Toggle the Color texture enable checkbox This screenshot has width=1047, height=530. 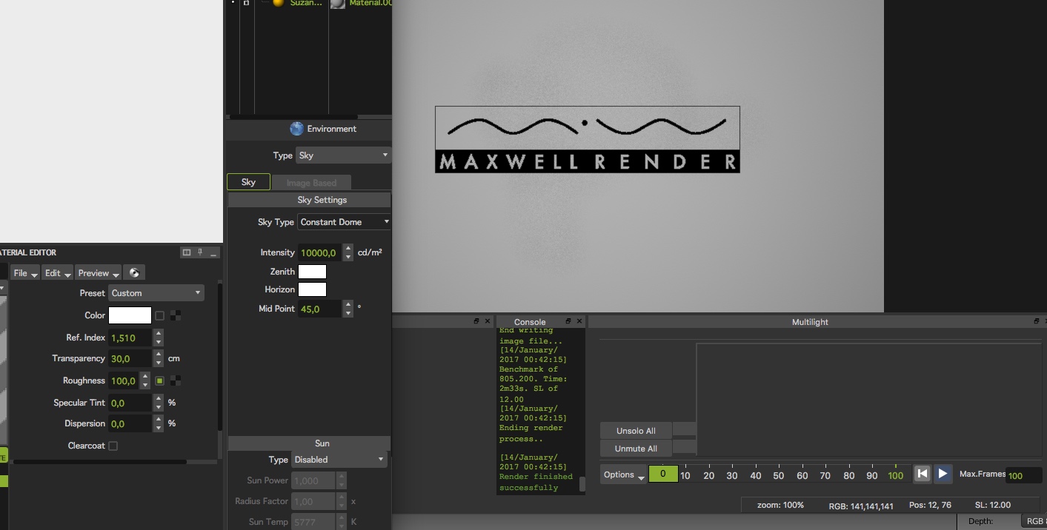(159, 316)
